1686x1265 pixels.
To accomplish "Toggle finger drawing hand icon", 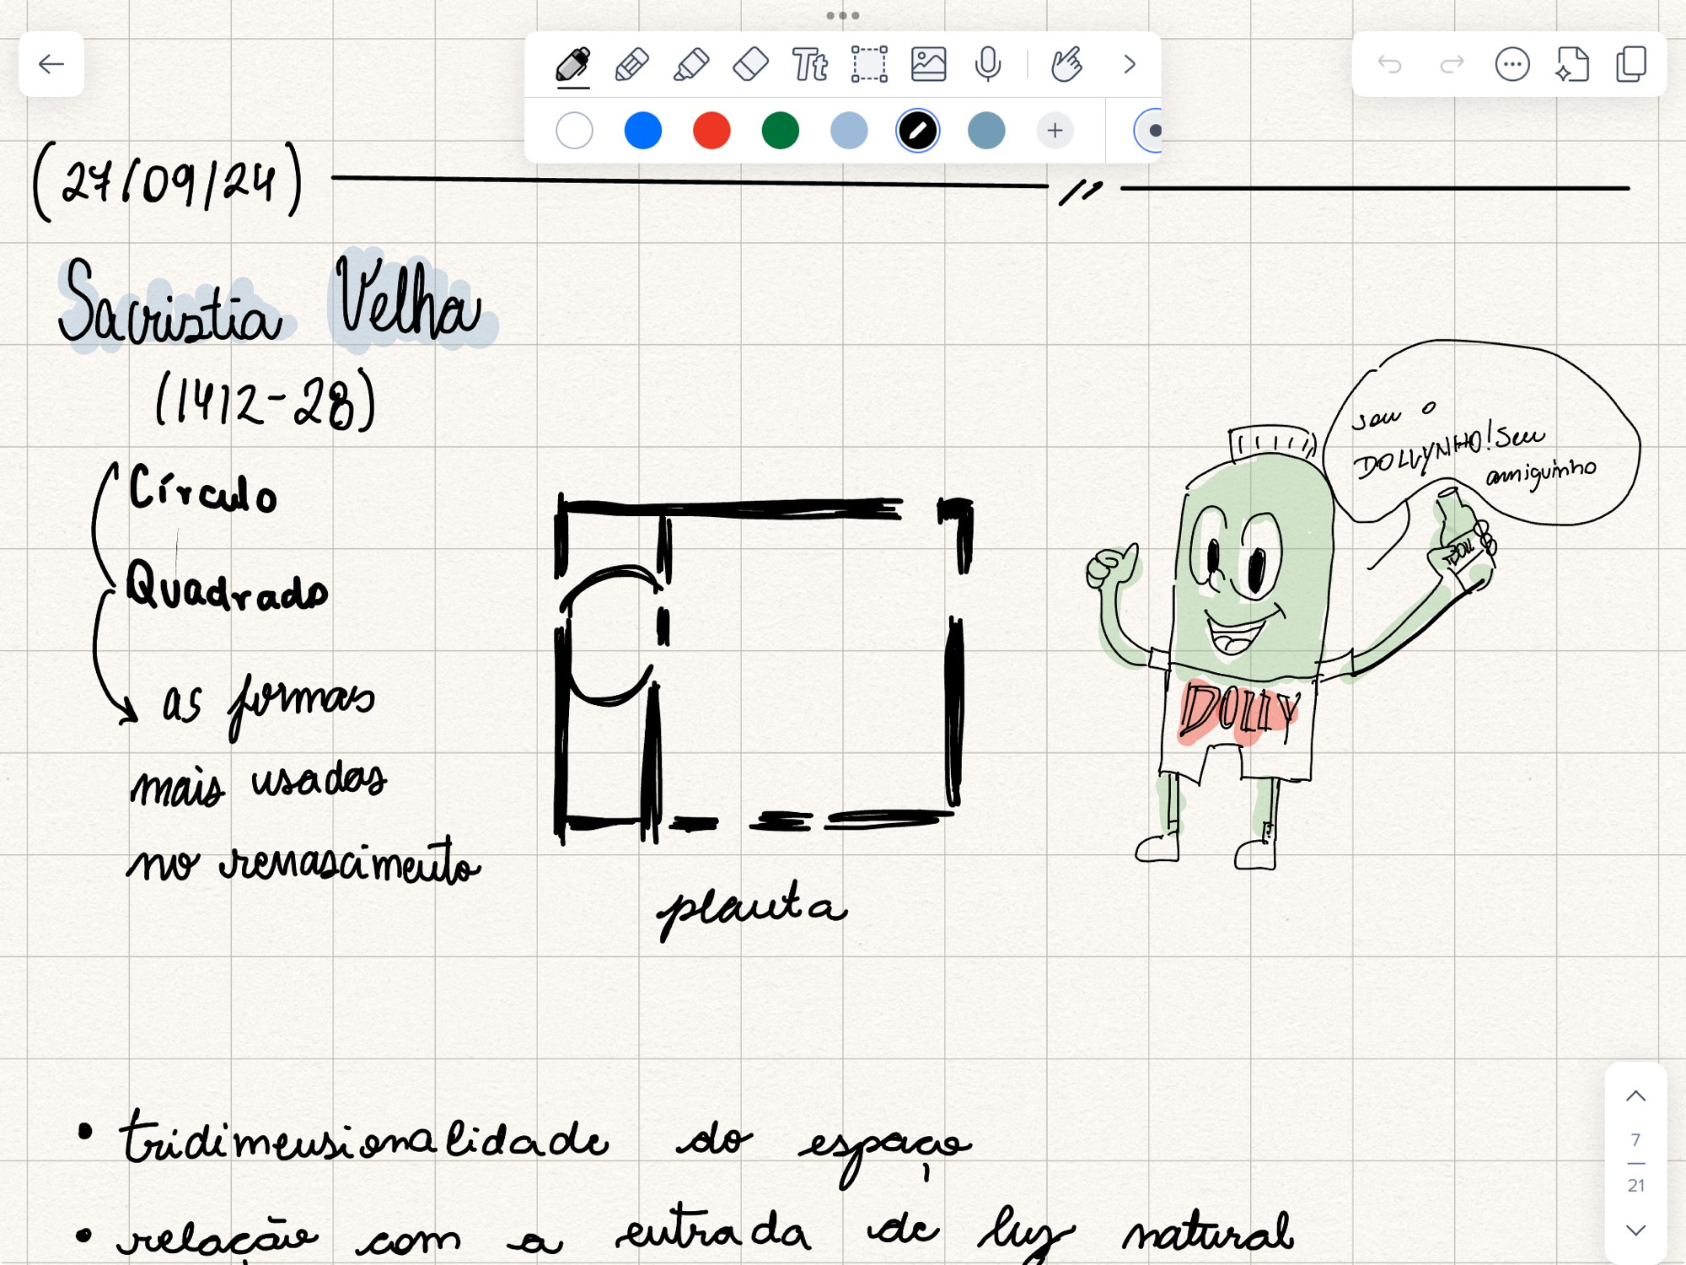I will click(x=1066, y=65).
